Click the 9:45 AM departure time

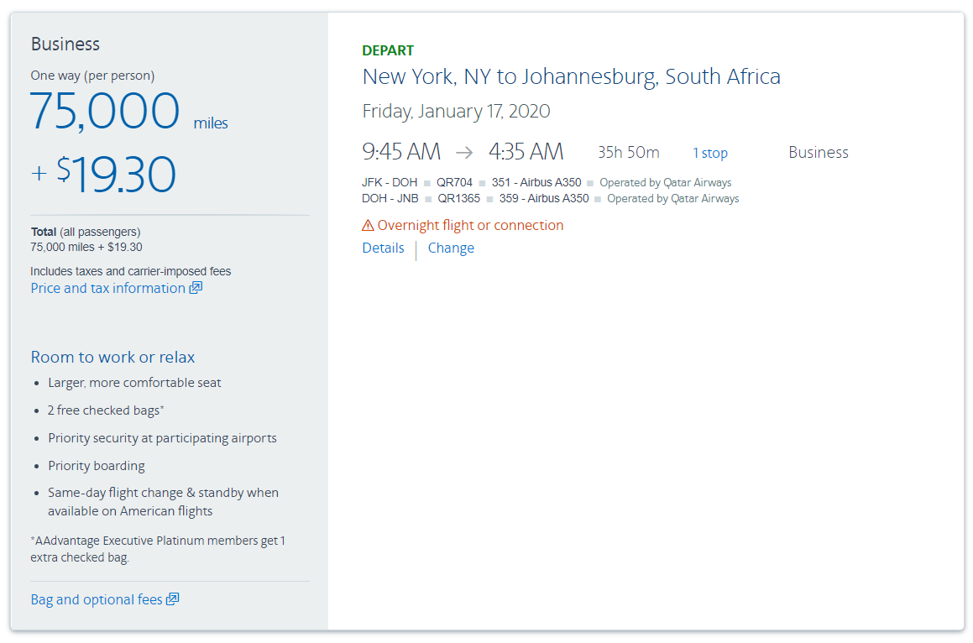click(x=401, y=152)
